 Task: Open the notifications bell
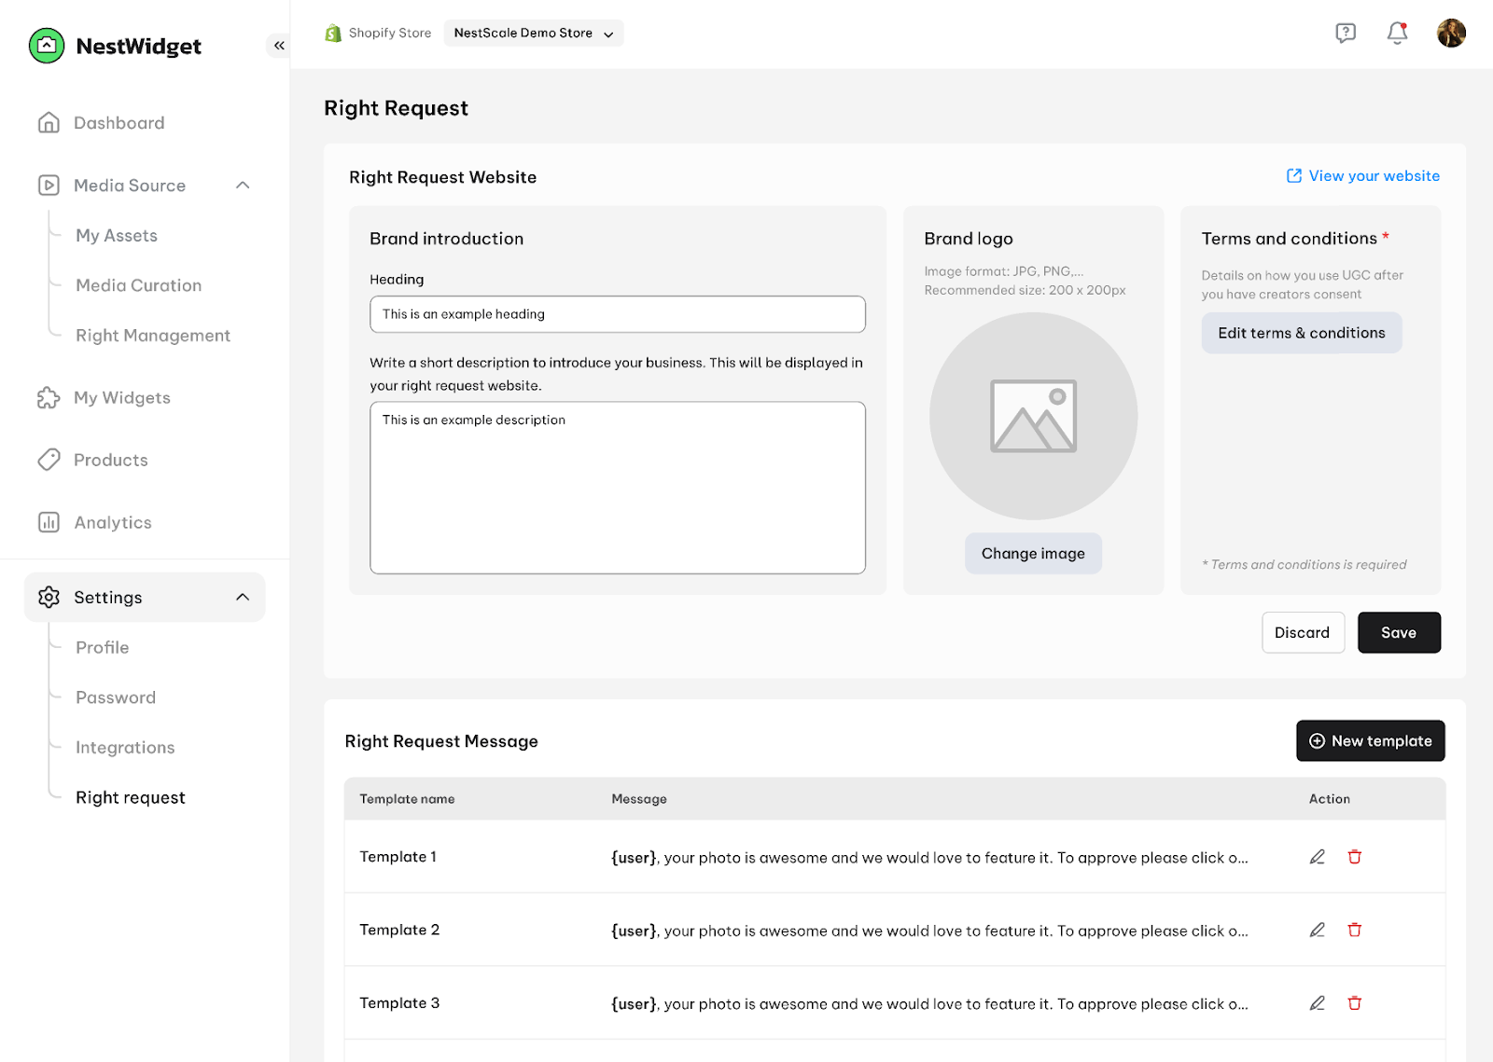[1397, 33]
